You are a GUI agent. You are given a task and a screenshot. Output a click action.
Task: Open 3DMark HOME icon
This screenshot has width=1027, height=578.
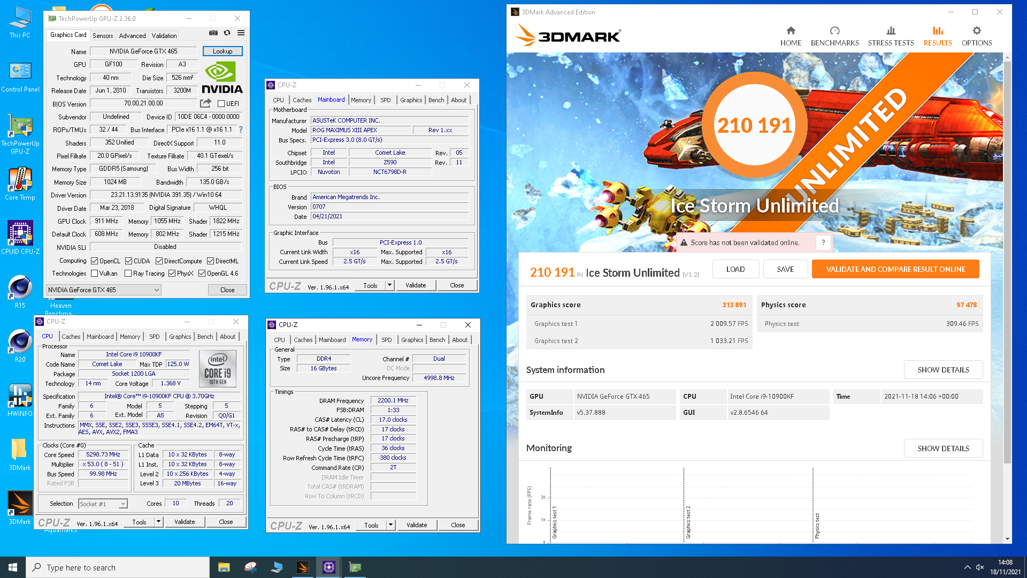coord(791,36)
